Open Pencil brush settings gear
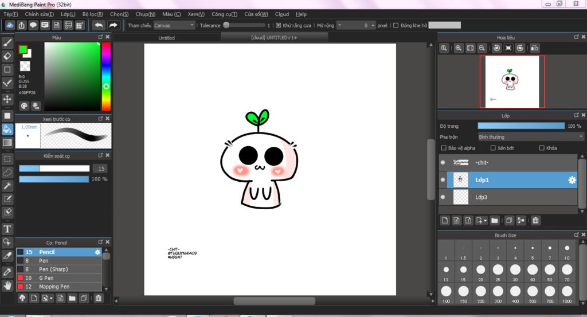The height and width of the screenshot is (317, 587). point(97,252)
